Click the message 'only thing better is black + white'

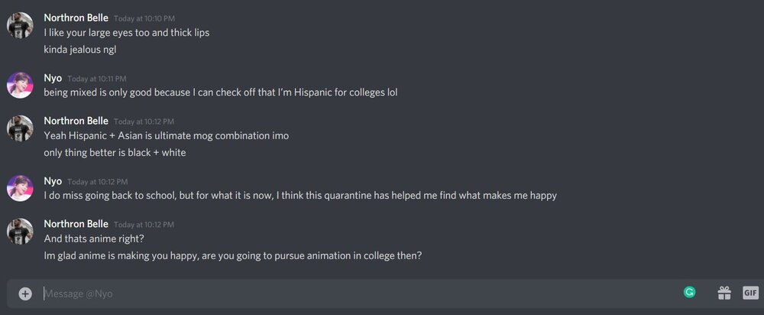(x=115, y=153)
